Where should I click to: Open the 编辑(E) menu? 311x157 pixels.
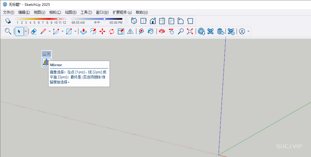pos(24,12)
